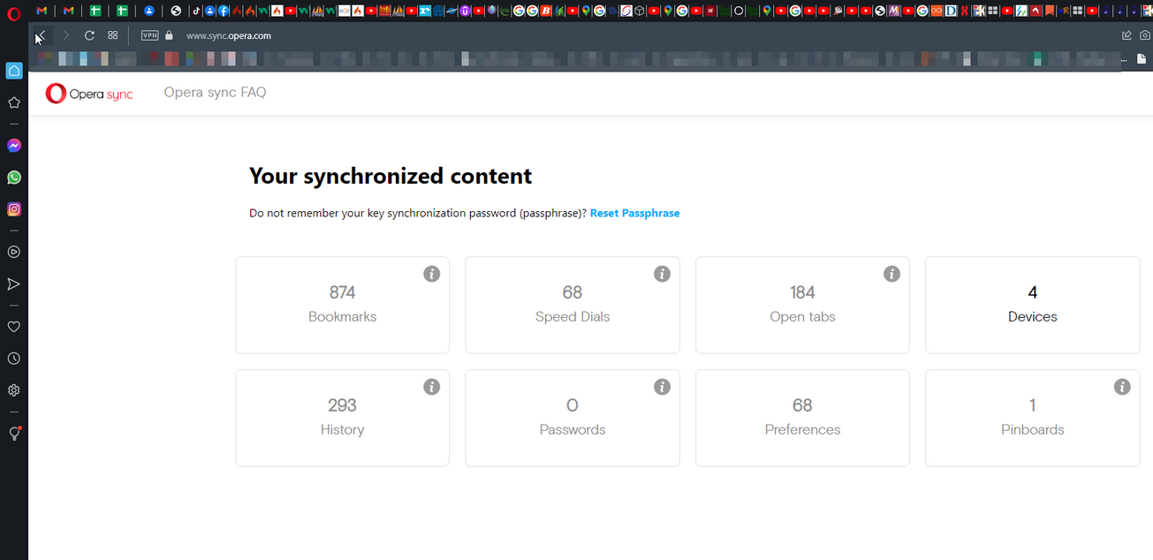Open Messenger from the sidebar
Viewport: 1153px width, 560px height.
point(14,146)
